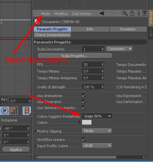This screenshot has width=153, height=162.
Task: Open the Attributi side tab
Action: [151, 18]
